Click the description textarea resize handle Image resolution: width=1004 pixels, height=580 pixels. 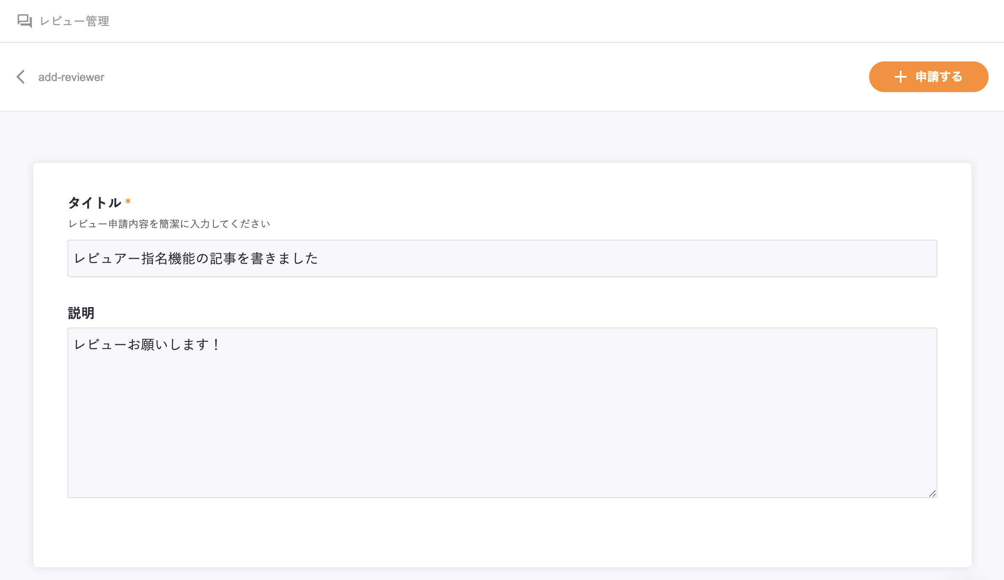coord(932,493)
